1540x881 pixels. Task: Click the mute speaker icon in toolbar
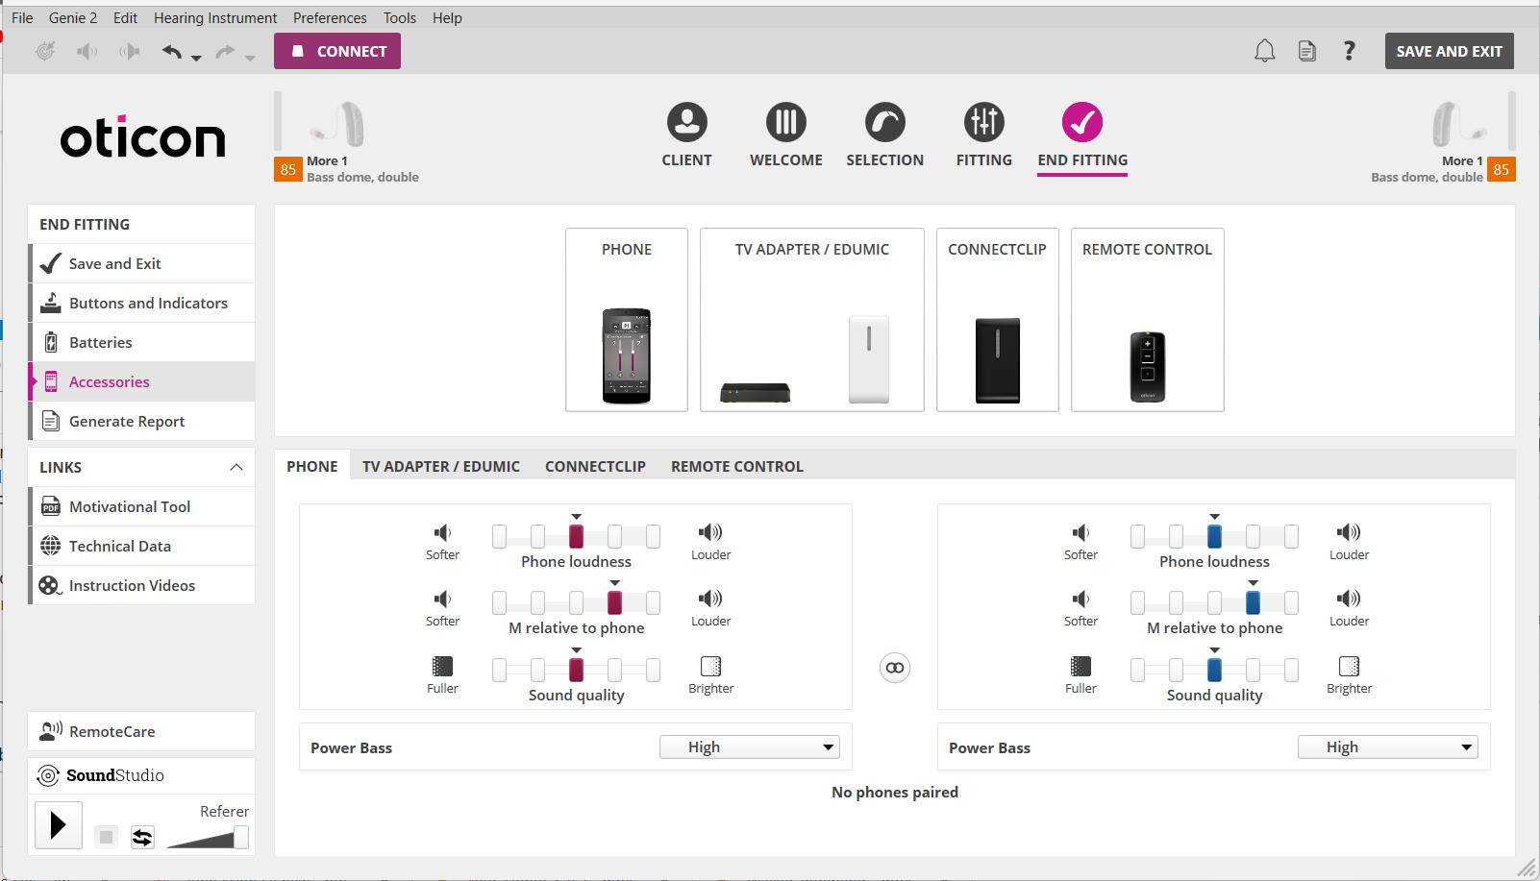87,51
